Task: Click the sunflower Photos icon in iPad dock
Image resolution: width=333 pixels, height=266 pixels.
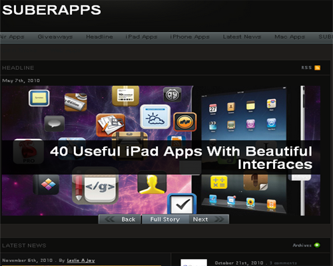Action: click(250, 203)
